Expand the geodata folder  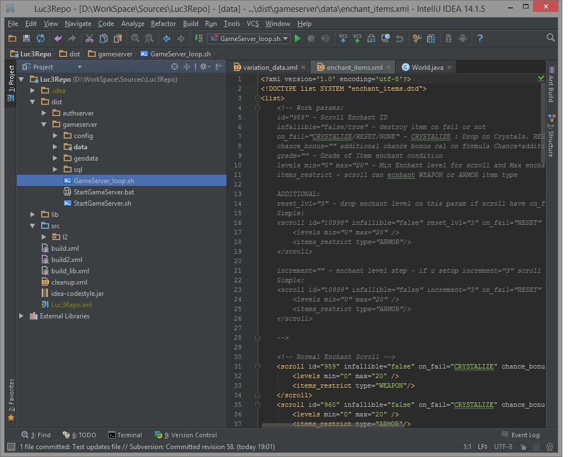pos(55,158)
